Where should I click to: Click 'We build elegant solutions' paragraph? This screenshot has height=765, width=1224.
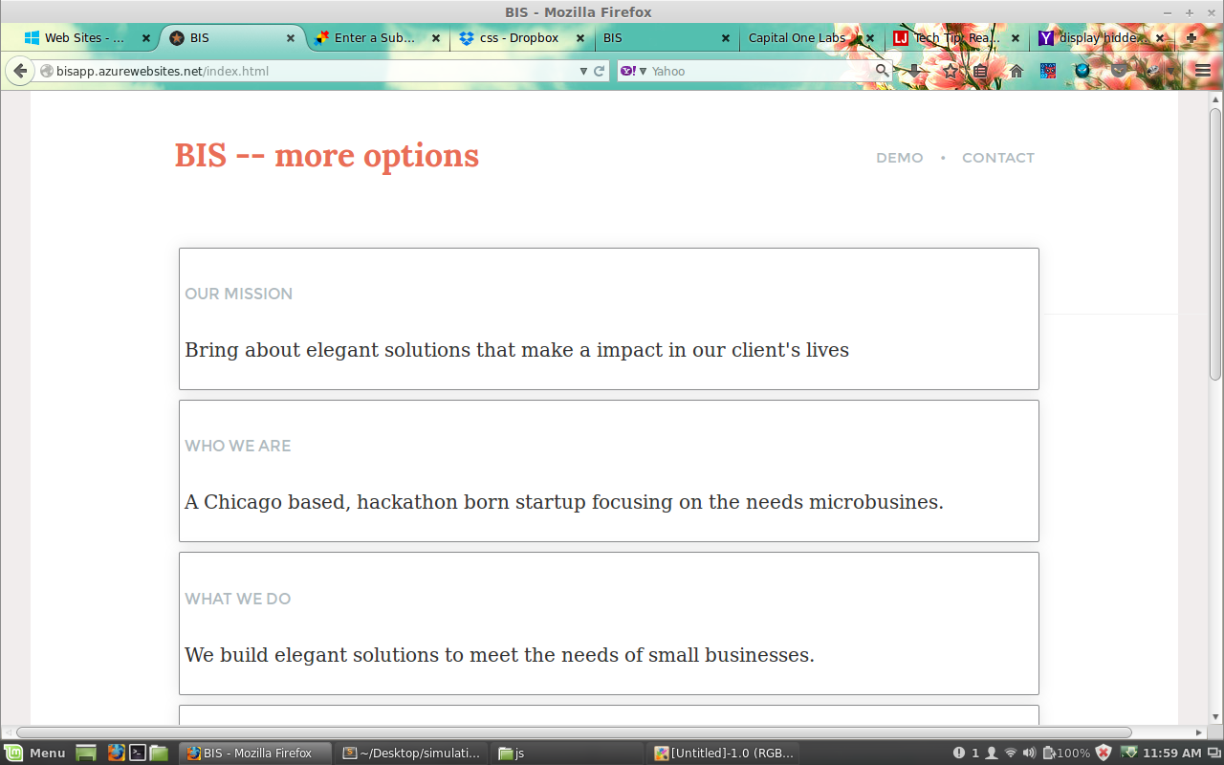[x=500, y=655]
